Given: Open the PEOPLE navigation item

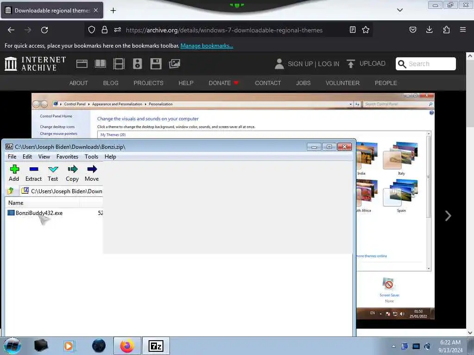Looking at the screenshot, I should (386, 83).
